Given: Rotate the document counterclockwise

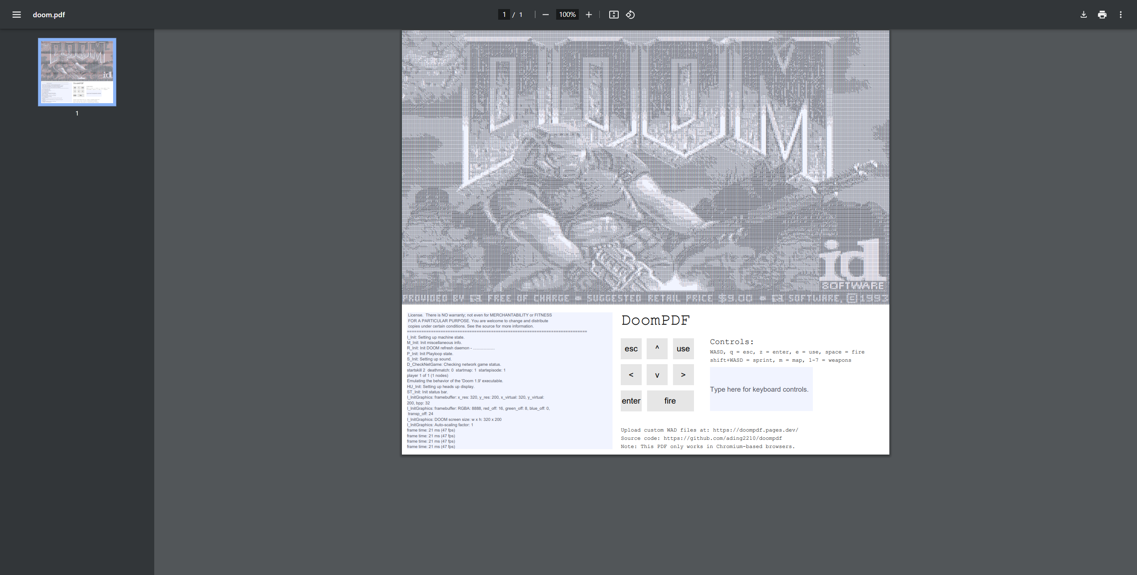Looking at the screenshot, I should coord(630,14).
